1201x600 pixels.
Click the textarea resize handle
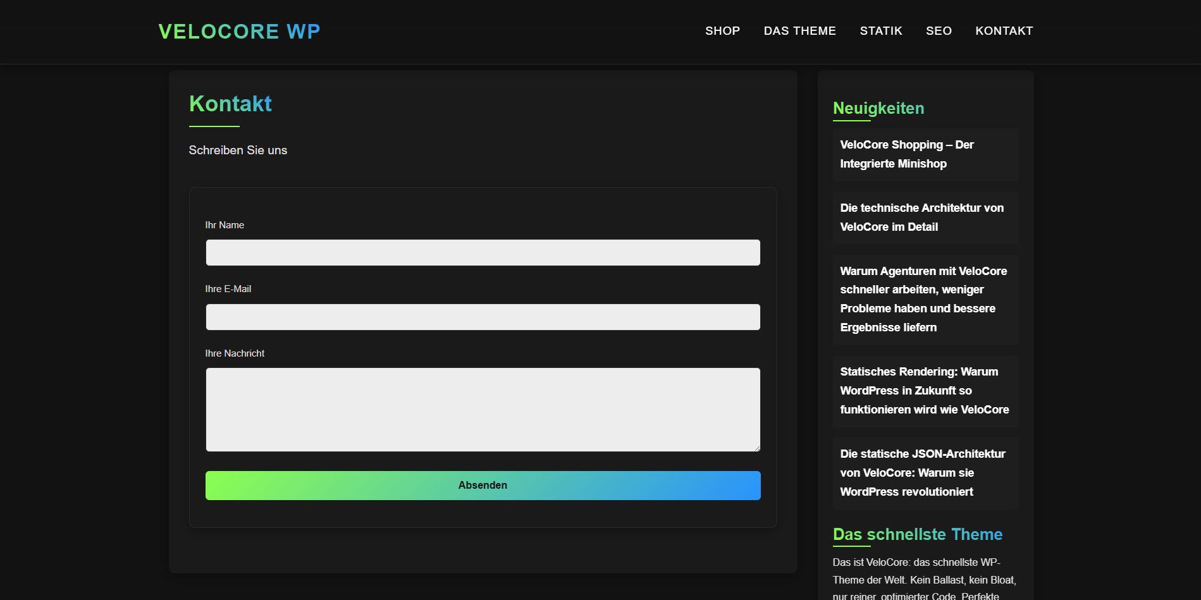pos(756,447)
